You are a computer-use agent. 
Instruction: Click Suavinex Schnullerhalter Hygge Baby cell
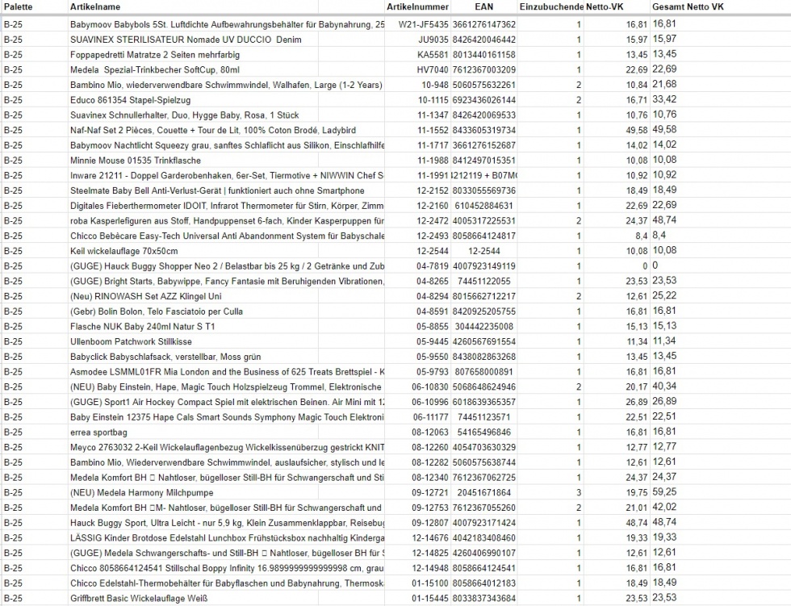[x=185, y=115]
